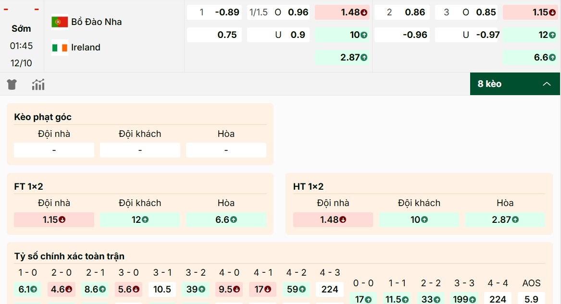Toggle the O 0.96 over odds cell

click(278, 12)
